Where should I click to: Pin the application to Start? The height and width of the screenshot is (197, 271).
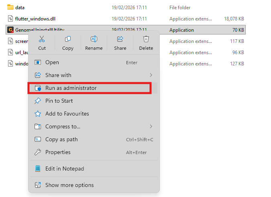(59, 101)
